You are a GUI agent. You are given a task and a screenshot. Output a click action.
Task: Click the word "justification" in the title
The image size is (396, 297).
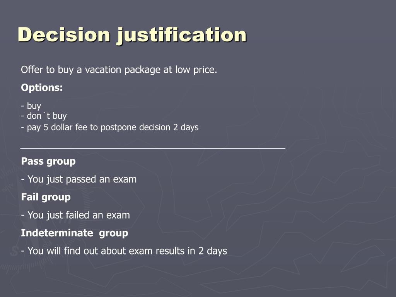pyautogui.click(x=182, y=35)
